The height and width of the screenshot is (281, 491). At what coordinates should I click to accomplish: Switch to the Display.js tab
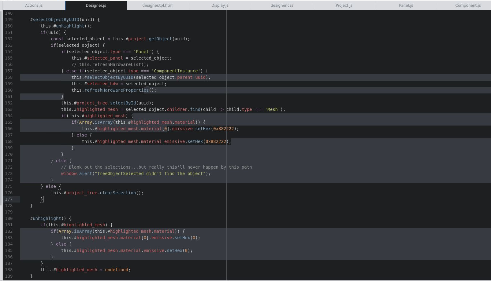tap(220, 5)
